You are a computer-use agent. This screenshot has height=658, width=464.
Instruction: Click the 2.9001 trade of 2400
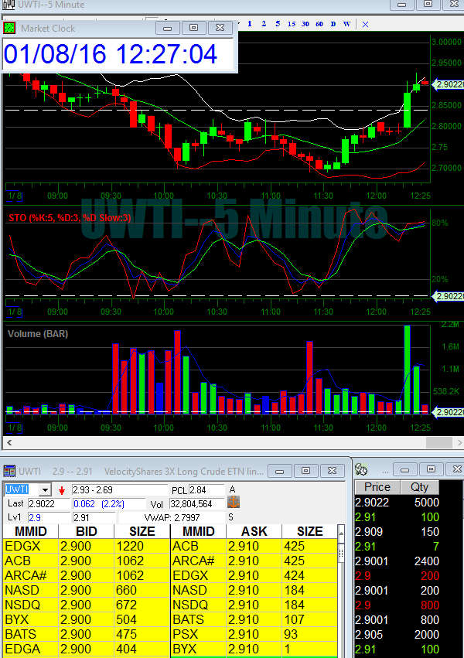[397, 561]
